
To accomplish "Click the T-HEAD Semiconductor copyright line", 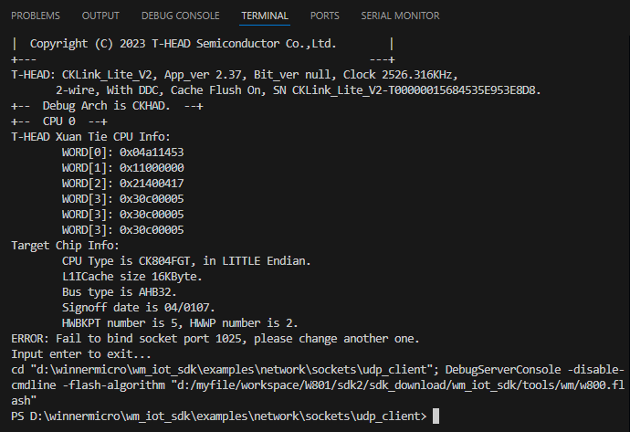I will click(183, 44).
